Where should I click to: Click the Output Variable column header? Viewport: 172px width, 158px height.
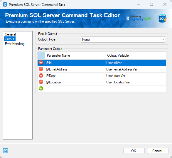pos(136,56)
